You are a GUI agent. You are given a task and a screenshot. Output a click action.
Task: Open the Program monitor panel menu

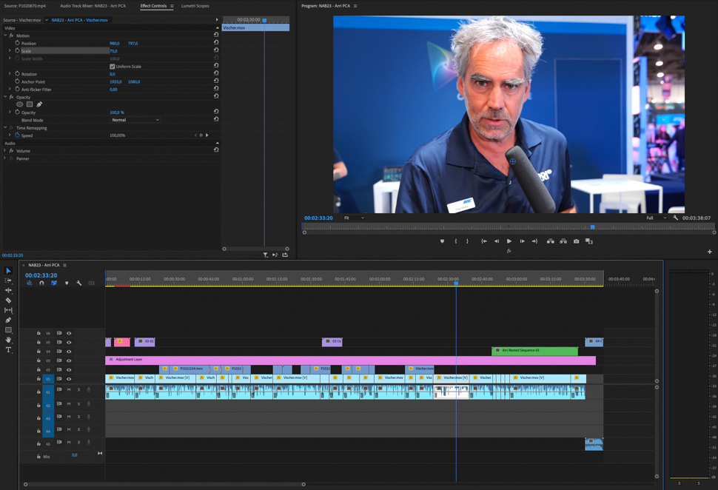pyautogui.click(x=355, y=6)
